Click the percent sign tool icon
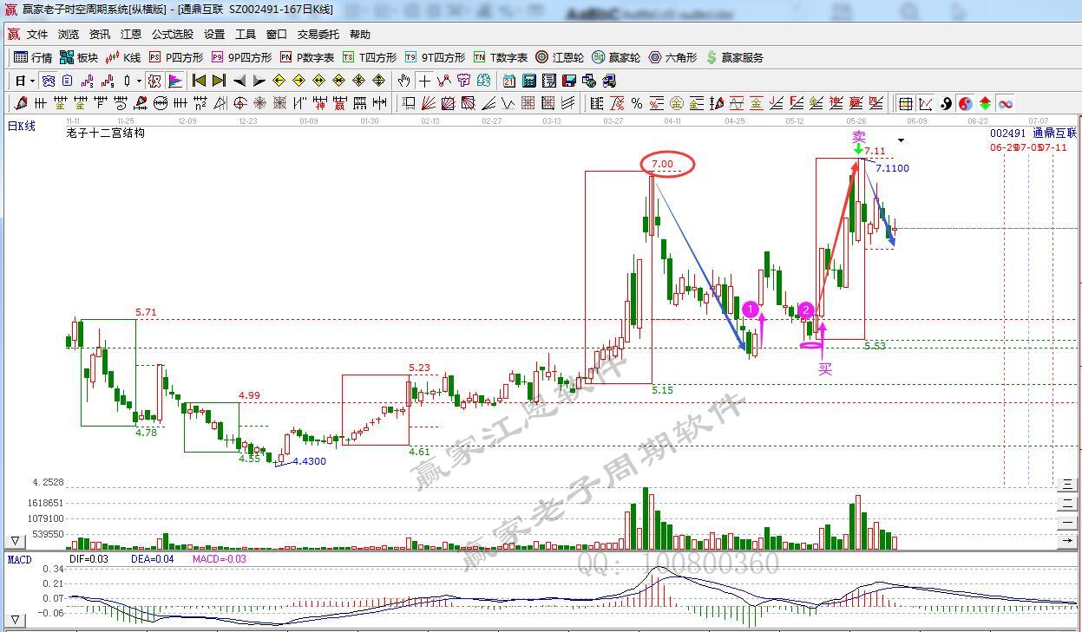Screen dimensions: 1082x632 coord(637,103)
